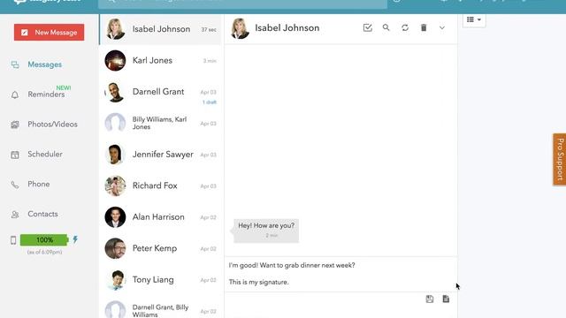
Task: Open the Isabel Johnson conversation in list
Action: (x=160, y=29)
